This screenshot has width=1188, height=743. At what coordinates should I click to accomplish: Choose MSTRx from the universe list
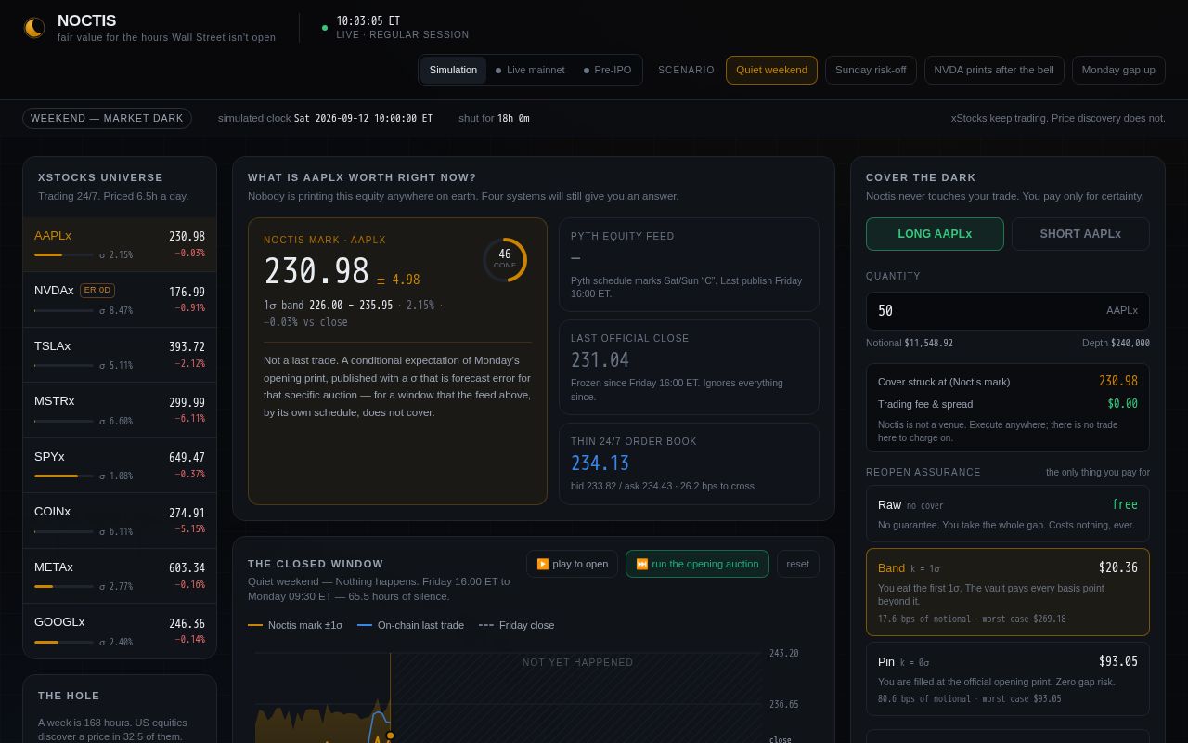point(120,410)
